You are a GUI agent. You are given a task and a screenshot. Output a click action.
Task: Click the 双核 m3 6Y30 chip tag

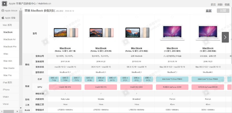point(90,79)
